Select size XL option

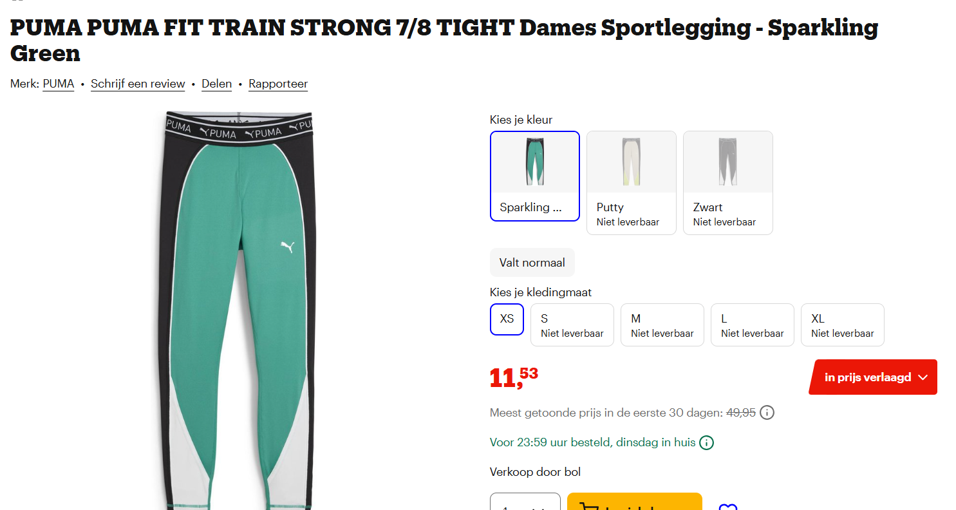(x=842, y=325)
